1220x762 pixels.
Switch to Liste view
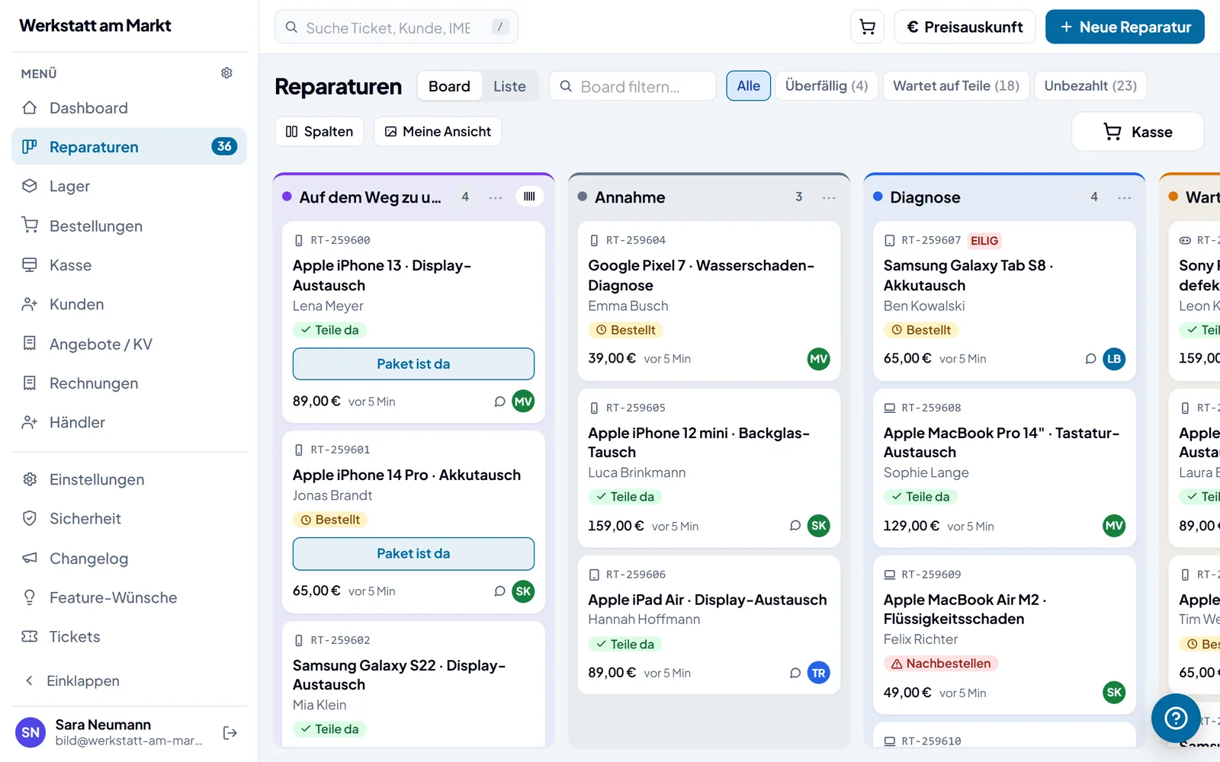tap(509, 86)
